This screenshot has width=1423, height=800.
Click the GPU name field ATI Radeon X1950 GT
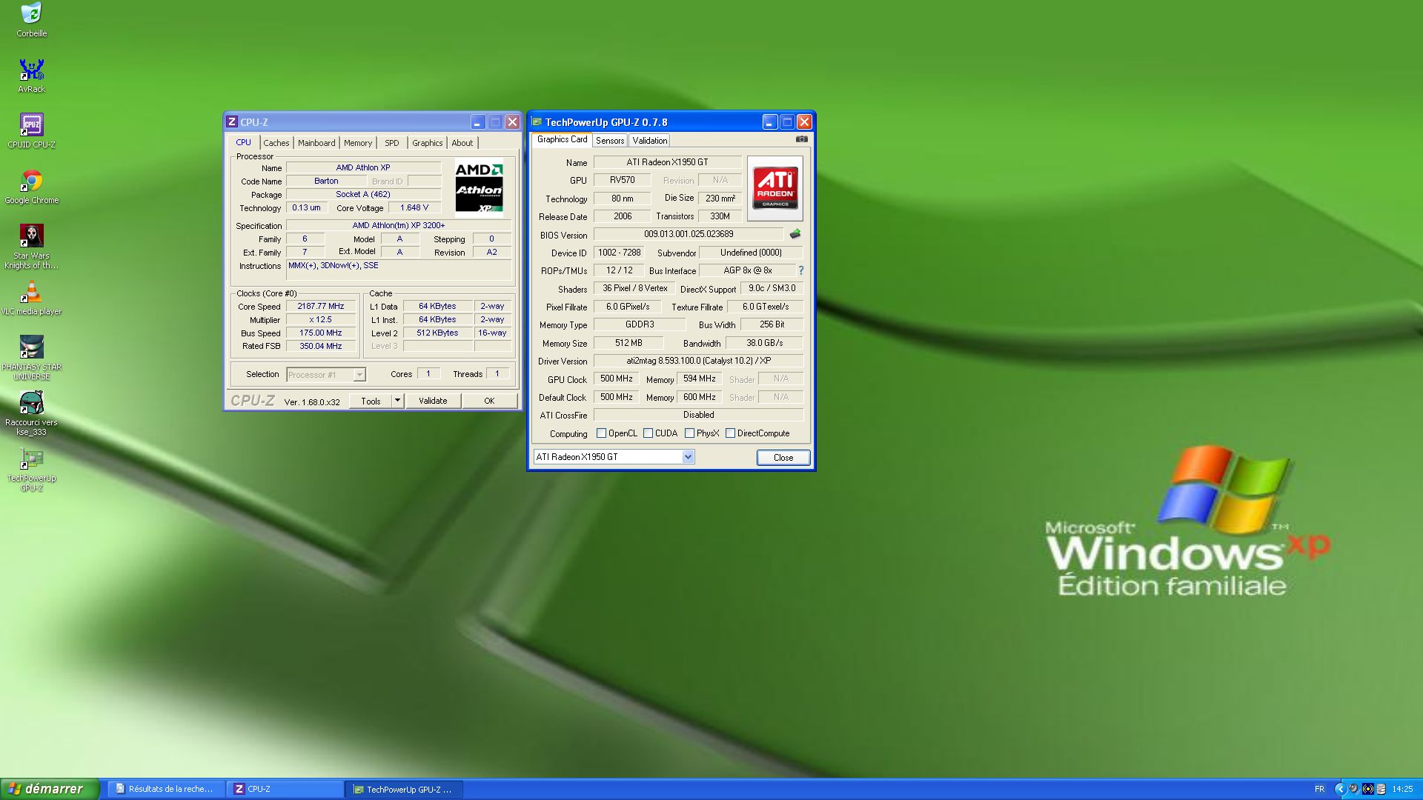pos(668,162)
